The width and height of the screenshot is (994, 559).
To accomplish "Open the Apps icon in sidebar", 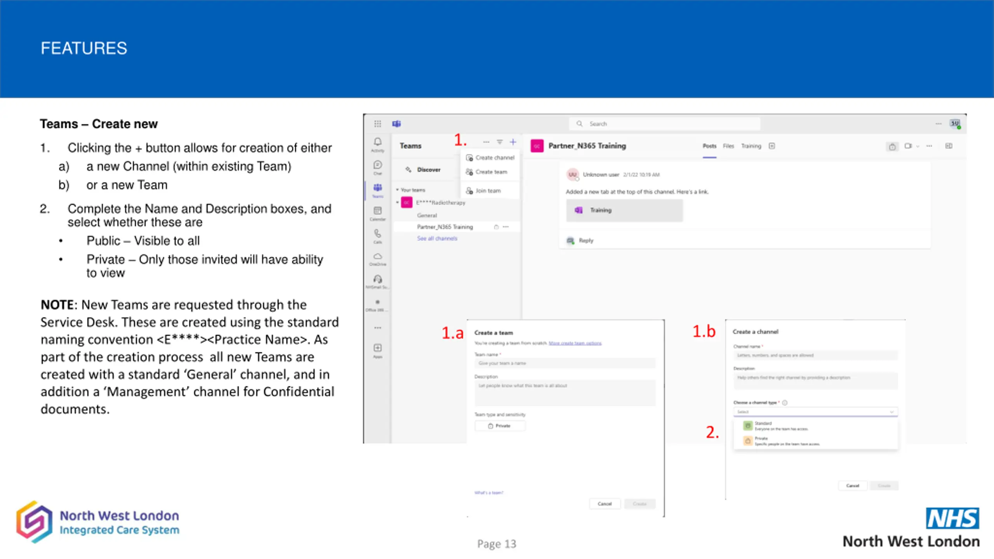I will coord(377,350).
